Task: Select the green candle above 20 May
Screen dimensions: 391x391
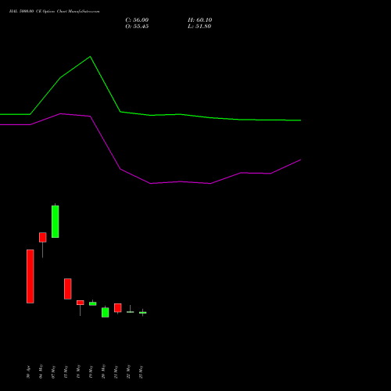Action: [106, 312]
